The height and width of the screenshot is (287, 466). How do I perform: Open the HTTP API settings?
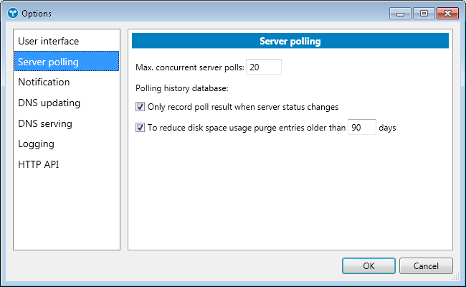coord(39,164)
